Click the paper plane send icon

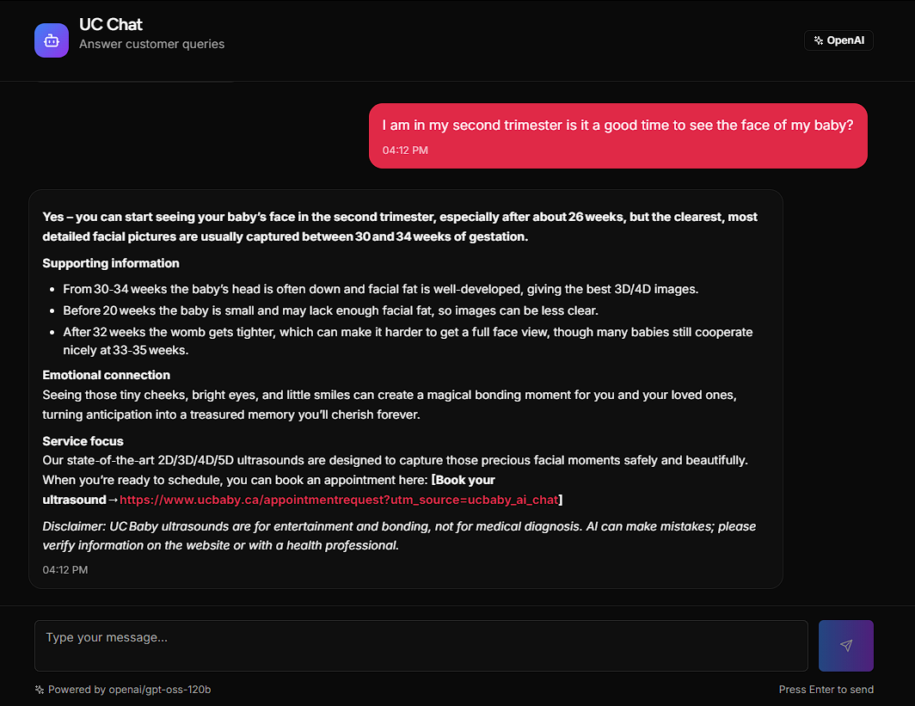coord(845,645)
